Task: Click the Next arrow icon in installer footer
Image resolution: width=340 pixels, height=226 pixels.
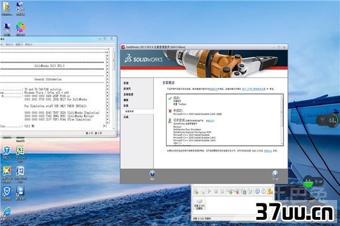Action: (x=275, y=173)
